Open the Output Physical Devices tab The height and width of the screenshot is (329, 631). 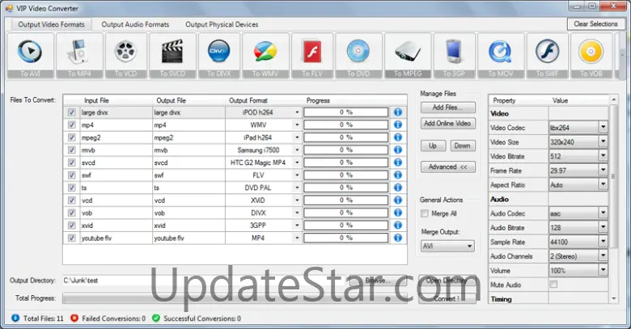click(222, 24)
